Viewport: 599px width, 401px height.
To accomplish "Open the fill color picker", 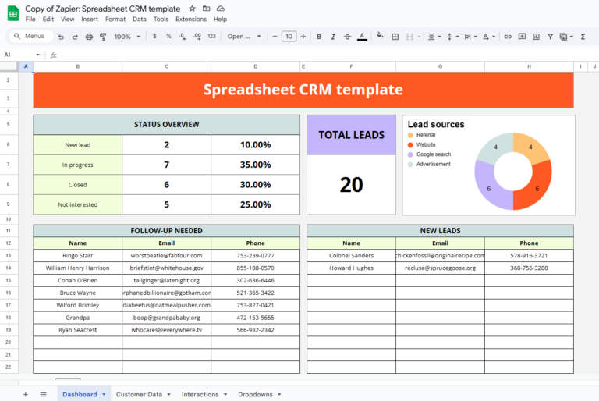I will coord(380,37).
